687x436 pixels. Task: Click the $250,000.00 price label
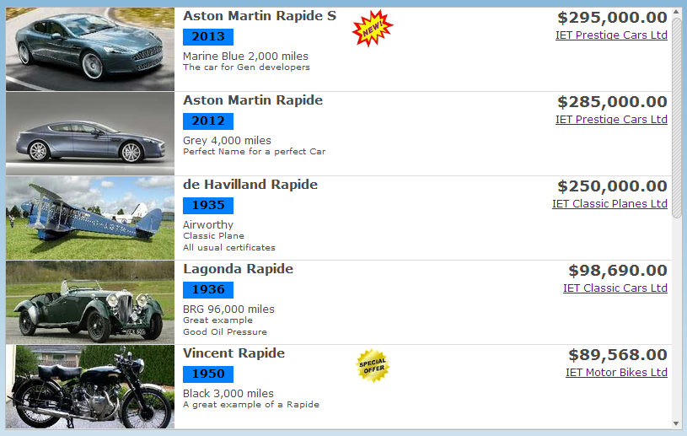612,186
